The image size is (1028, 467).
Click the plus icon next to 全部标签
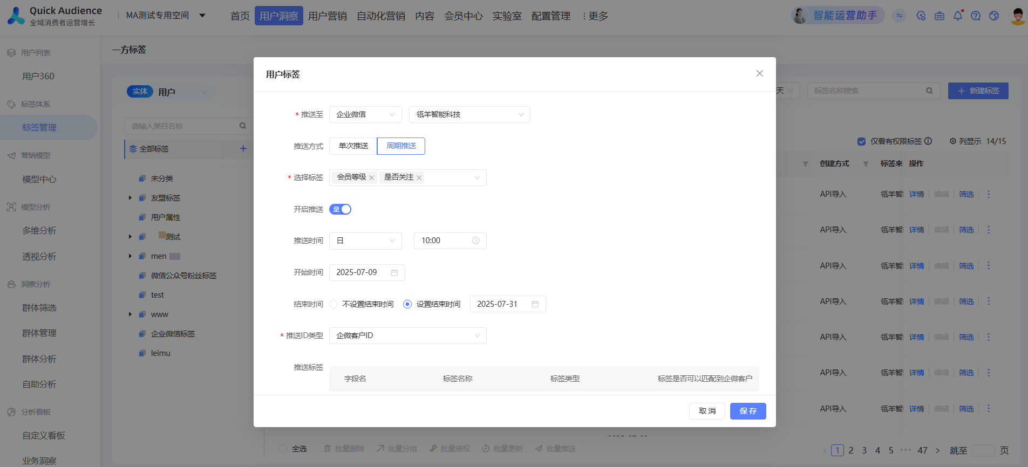(x=243, y=149)
